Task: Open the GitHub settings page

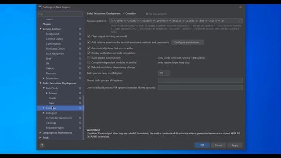Action: tap(50, 68)
